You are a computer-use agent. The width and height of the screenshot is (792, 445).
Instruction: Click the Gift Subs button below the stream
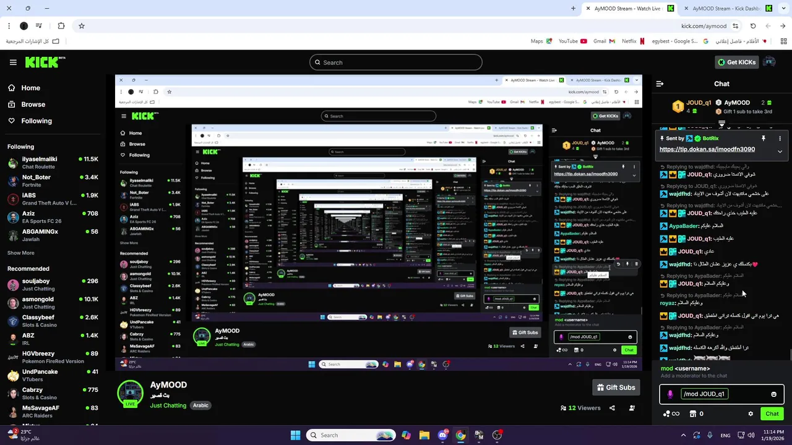point(616,388)
